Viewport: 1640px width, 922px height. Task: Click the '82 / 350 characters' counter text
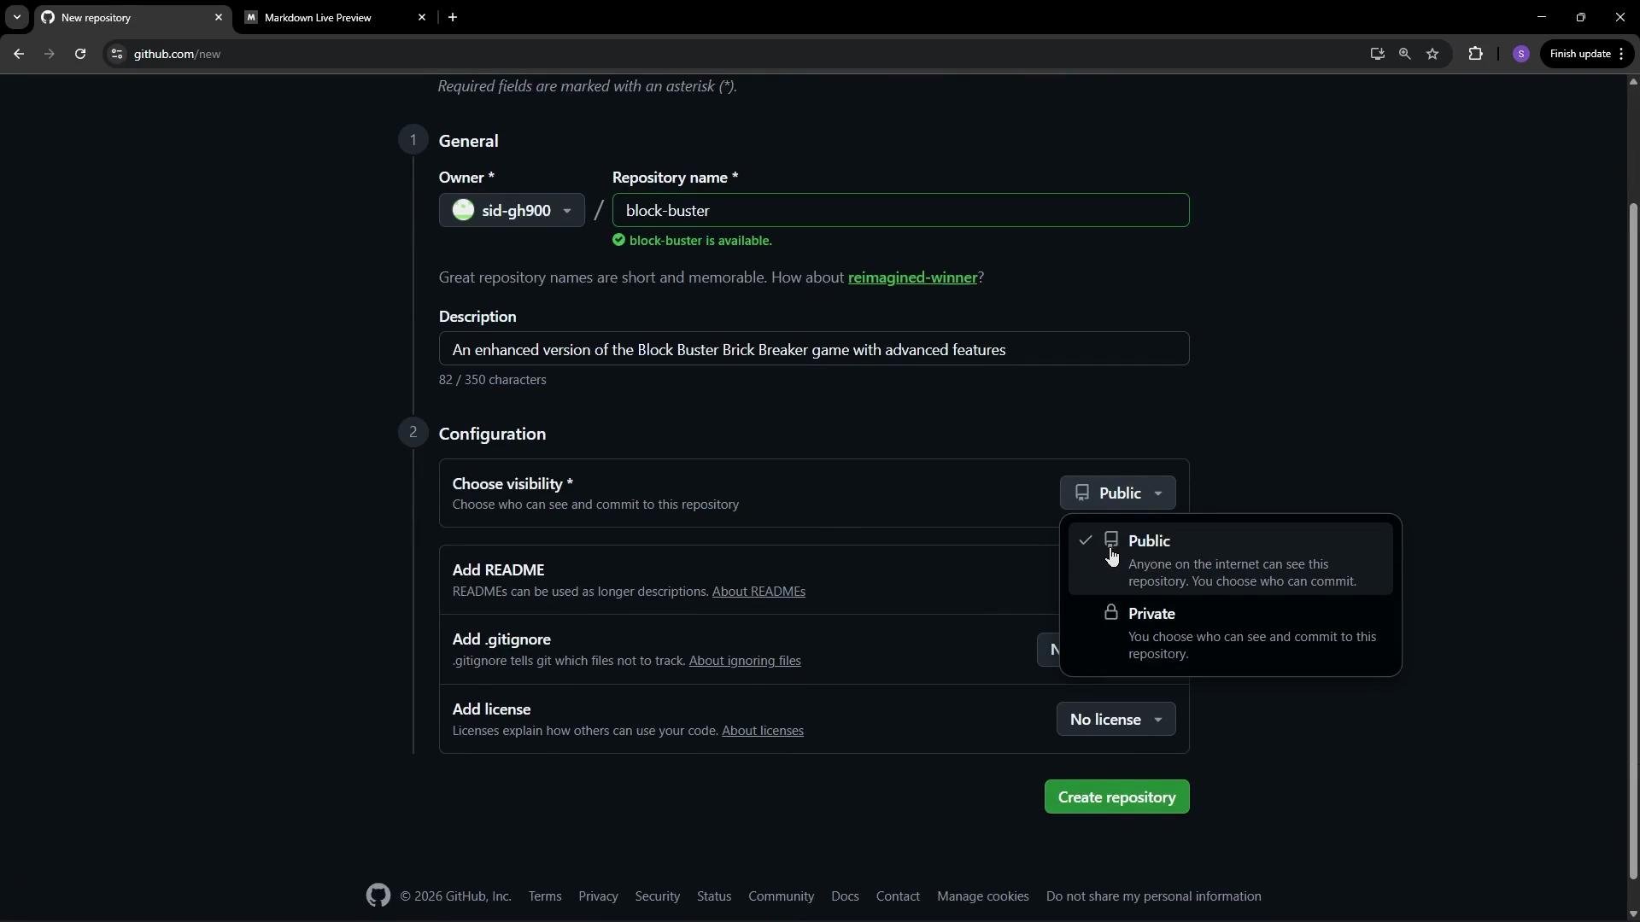[493, 380]
